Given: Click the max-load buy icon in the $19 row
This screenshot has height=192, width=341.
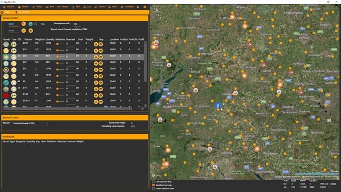Looking at the screenshot, I should [101, 89].
